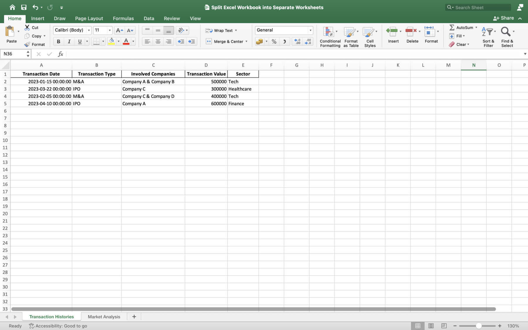
Task: Open the General number format dropdown
Action: pos(310,30)
